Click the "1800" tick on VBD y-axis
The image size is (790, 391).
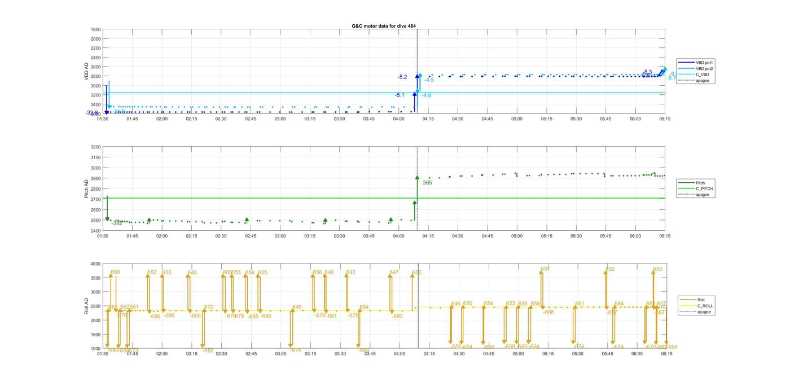click(x=96, y=29)
